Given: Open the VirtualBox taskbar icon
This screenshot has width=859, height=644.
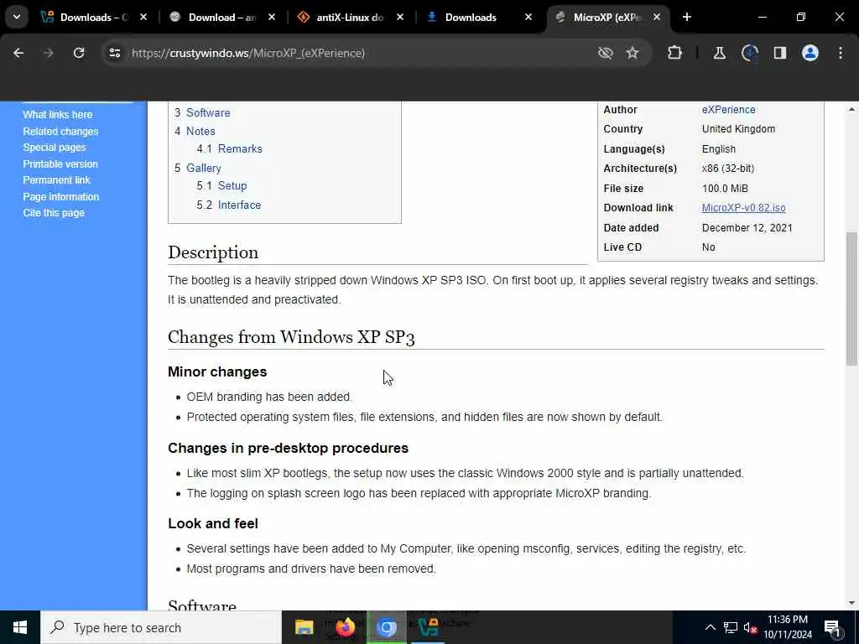Looking at the screenshot, I should click(428, 627).
